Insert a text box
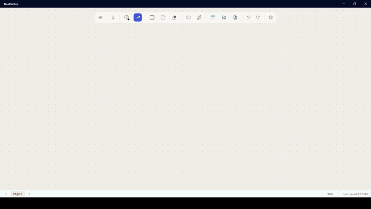Screen dimensions: 371x209 188,18
